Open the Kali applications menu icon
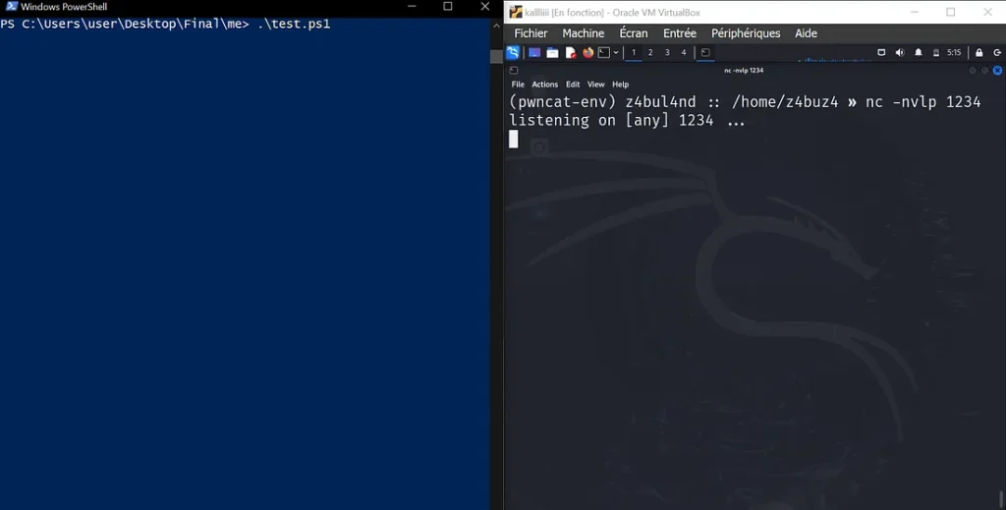 pyautogui.click(x=513, y=53)
